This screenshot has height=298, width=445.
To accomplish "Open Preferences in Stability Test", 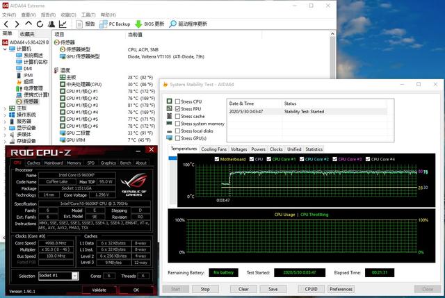I will coord(341,289).
